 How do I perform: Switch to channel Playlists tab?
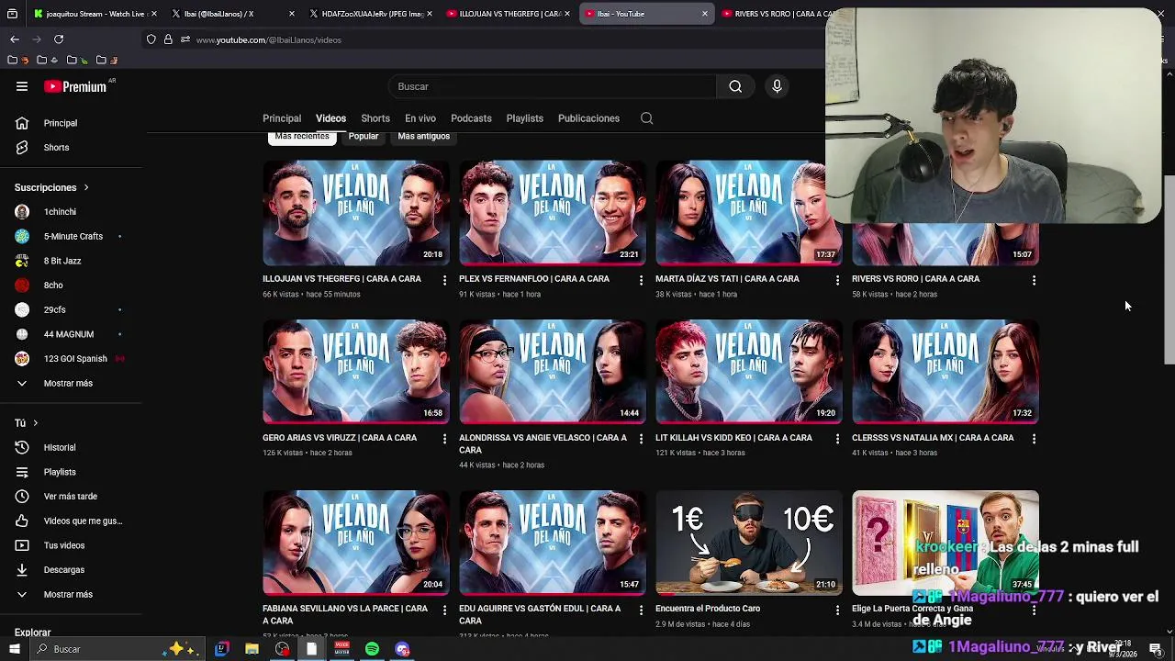pos(525,118)
